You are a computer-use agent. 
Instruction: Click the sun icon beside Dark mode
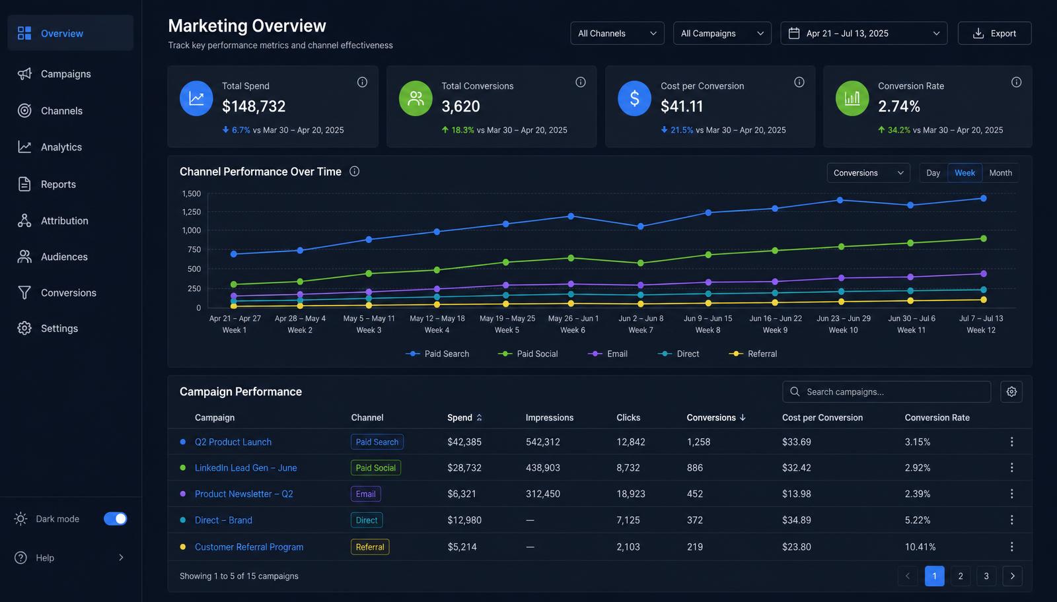21,519
